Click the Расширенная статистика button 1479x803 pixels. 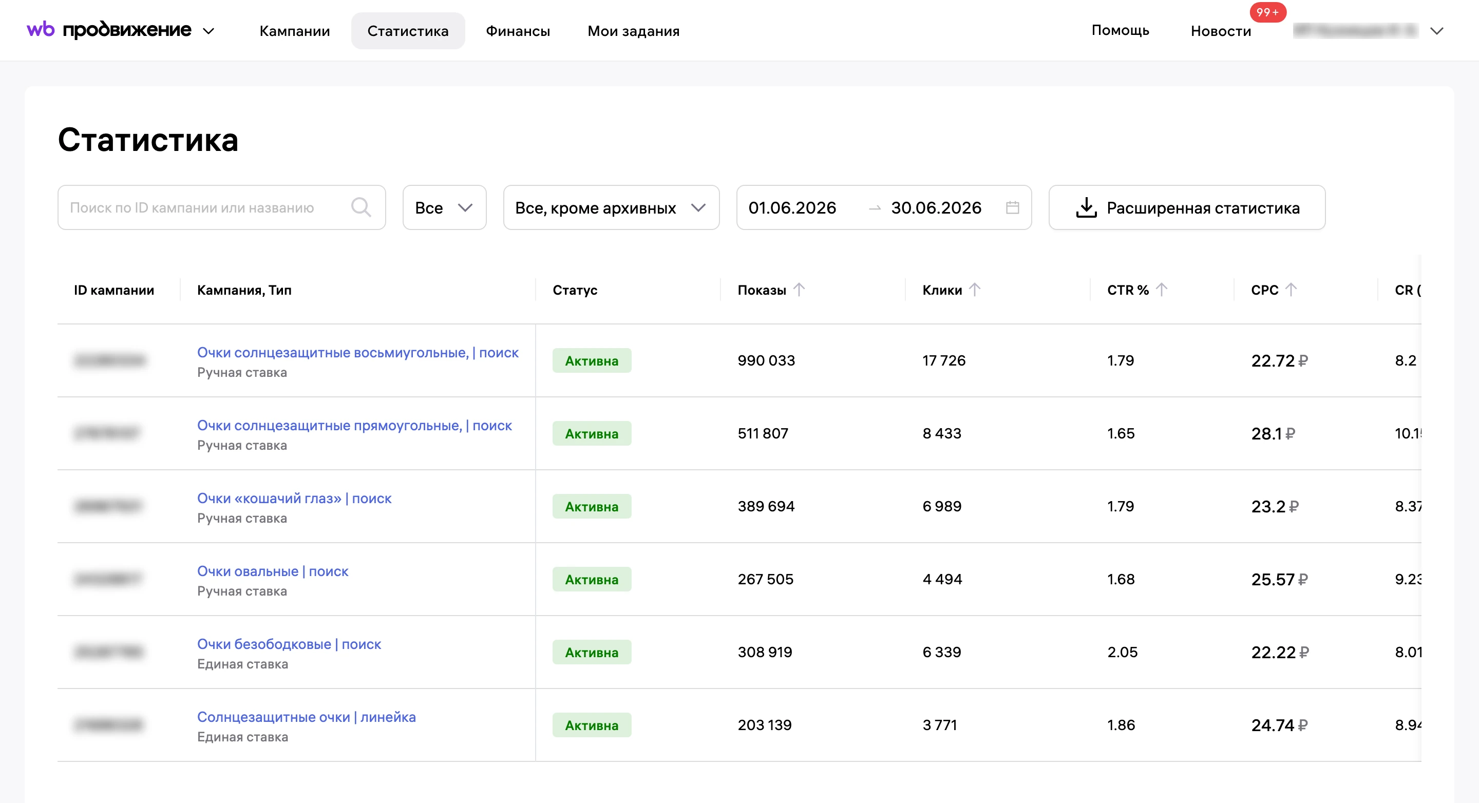click(1187, 207)
